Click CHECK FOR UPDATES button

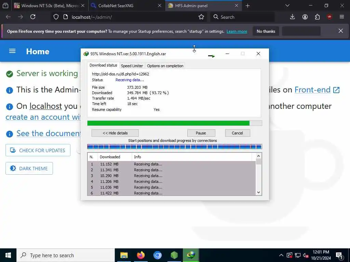tap(38, 150)
